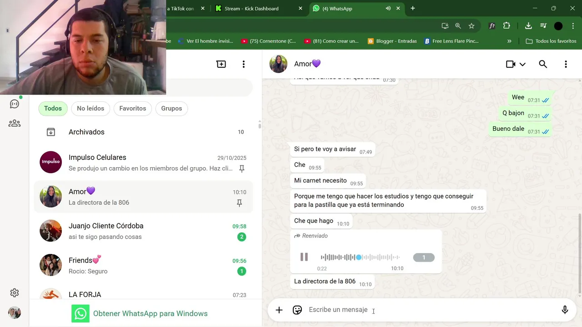Open Ver El hombre invisi... bookmark

205,41
